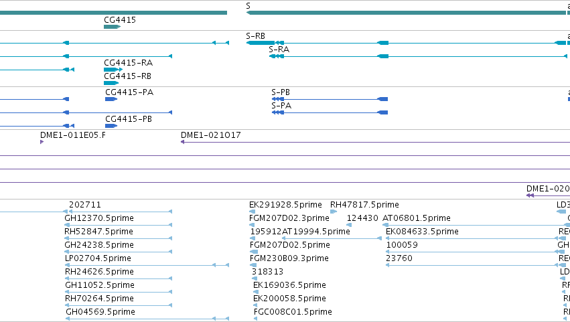The height and width of the screenshot is (322, 570).
Task: Click EST FGM230B09.3prime
Action: (x=289, y=258)
